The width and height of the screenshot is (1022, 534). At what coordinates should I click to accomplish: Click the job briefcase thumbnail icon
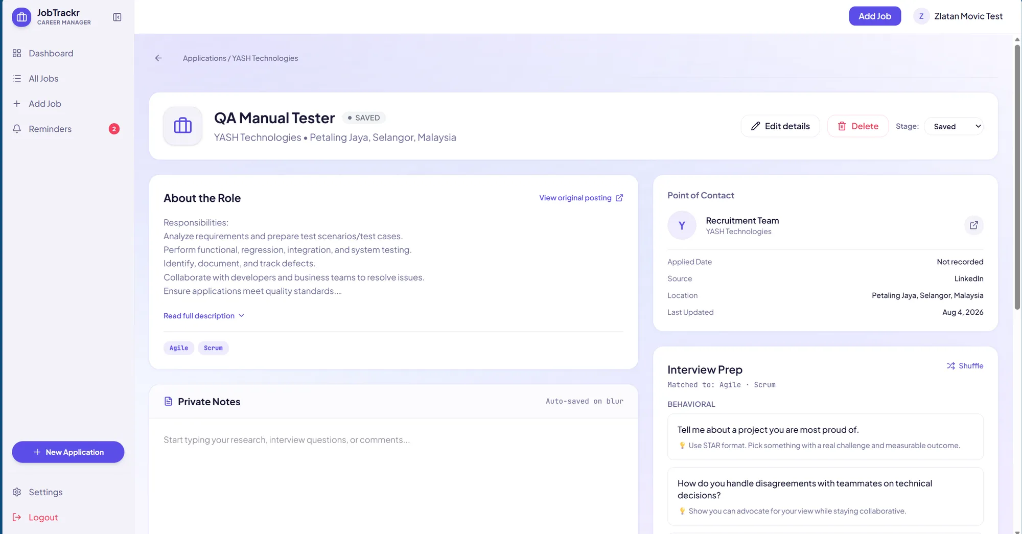coord(183,126)
